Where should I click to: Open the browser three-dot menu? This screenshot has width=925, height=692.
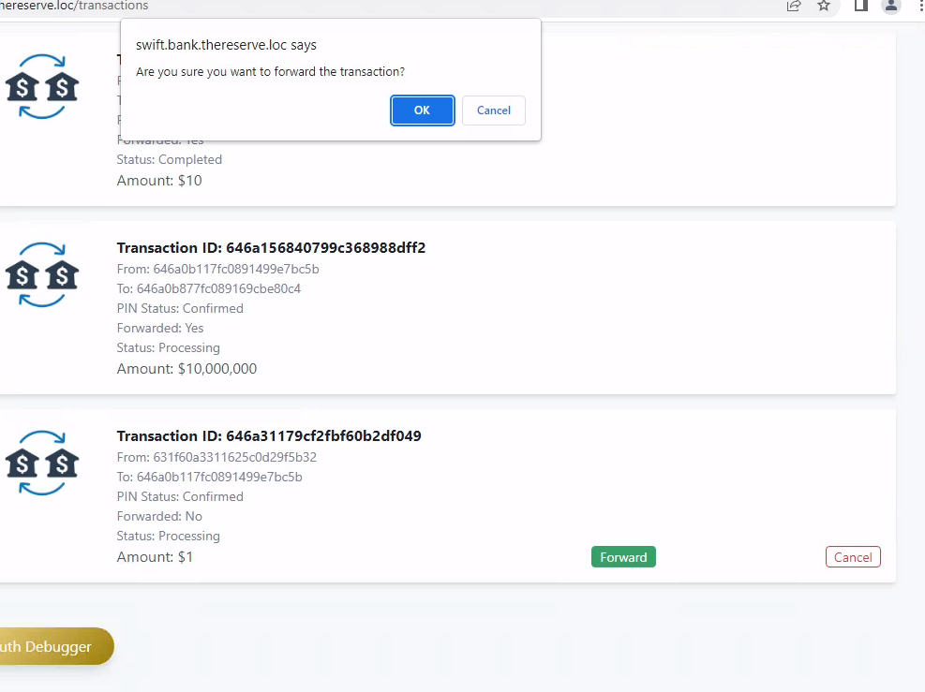[918, 6]
